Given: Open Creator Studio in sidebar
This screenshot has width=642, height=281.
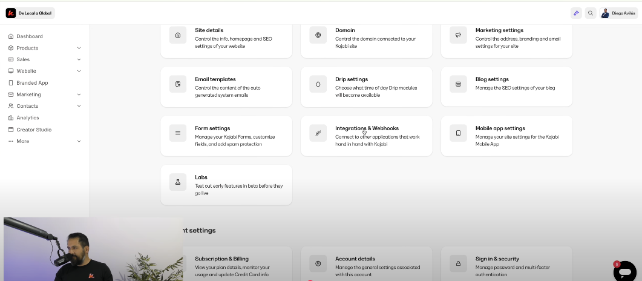Looking at the screenshot, I should [34, 130].
